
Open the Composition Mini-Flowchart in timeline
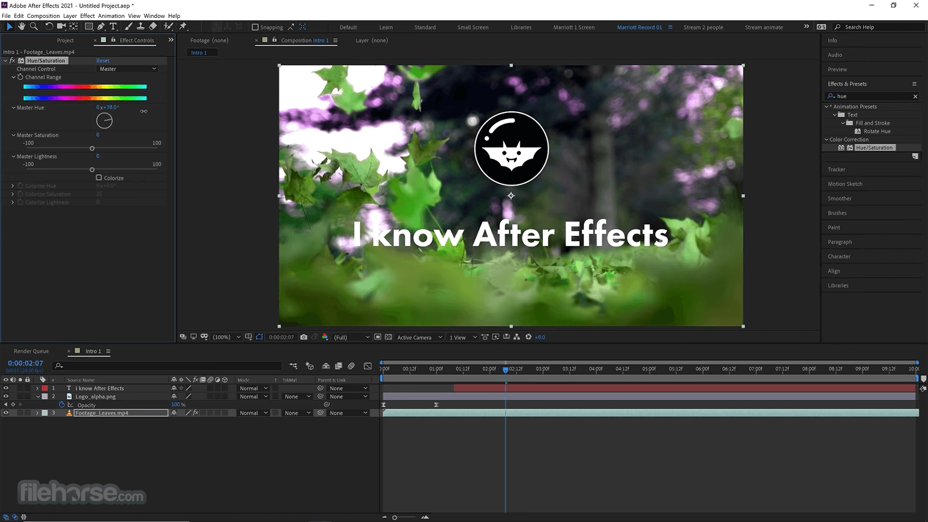pyautogui.click(x=293, y=366)
